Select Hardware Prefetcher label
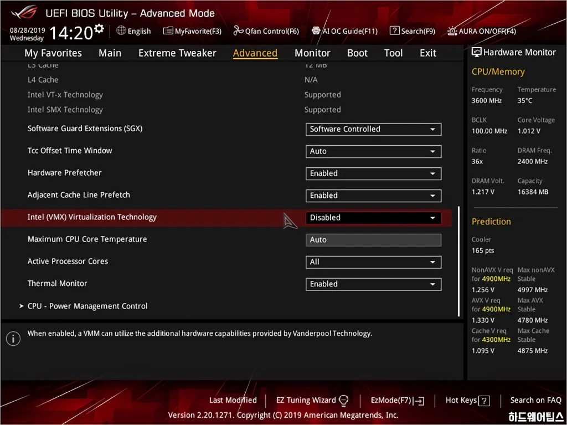 pyautogui.click(x=64, y=173)
